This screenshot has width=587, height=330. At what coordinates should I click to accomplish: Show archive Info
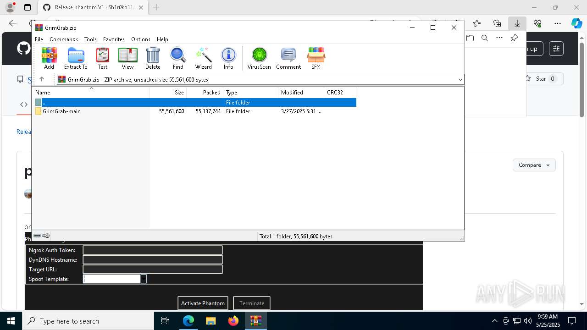[x=228, y=58]
